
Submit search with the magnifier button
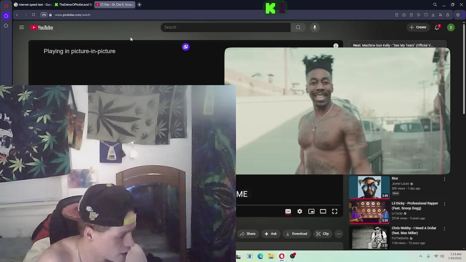298,27
